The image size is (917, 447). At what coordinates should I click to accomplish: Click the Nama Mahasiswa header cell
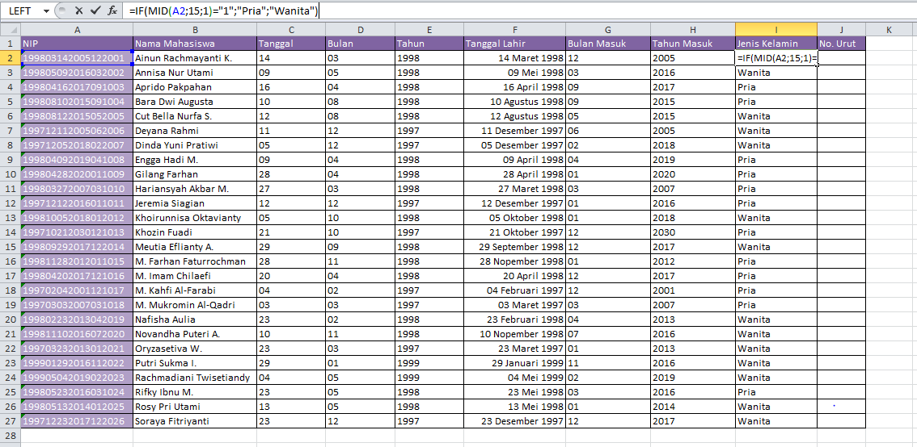(x=195, y=44)
